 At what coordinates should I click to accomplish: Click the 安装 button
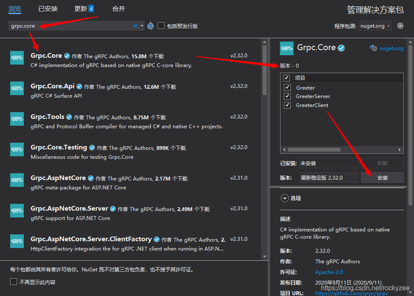[x=382, y=178]
